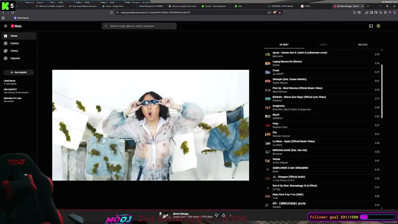This screenshot has width=398, height=224.
Task: Play 'Mala Flow G by T-vin (OMV)'
Action: point(322,196)
